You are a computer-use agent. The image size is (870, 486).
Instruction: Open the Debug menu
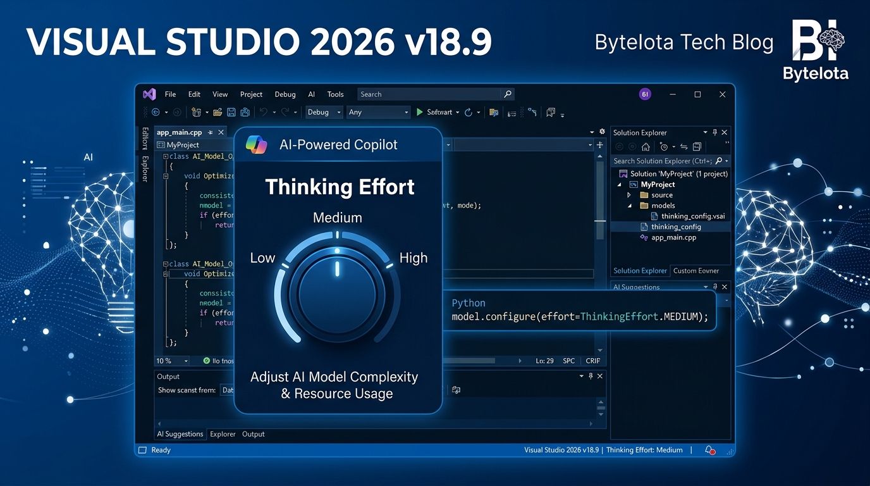[285, 94]
